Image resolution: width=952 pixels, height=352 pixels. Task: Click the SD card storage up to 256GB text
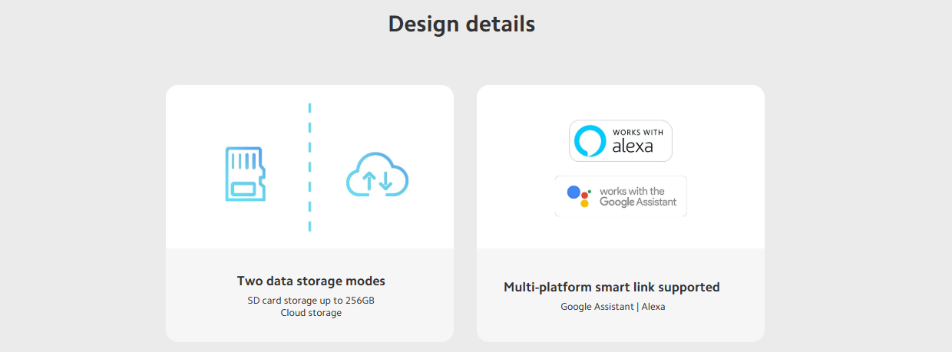(311, 301)
